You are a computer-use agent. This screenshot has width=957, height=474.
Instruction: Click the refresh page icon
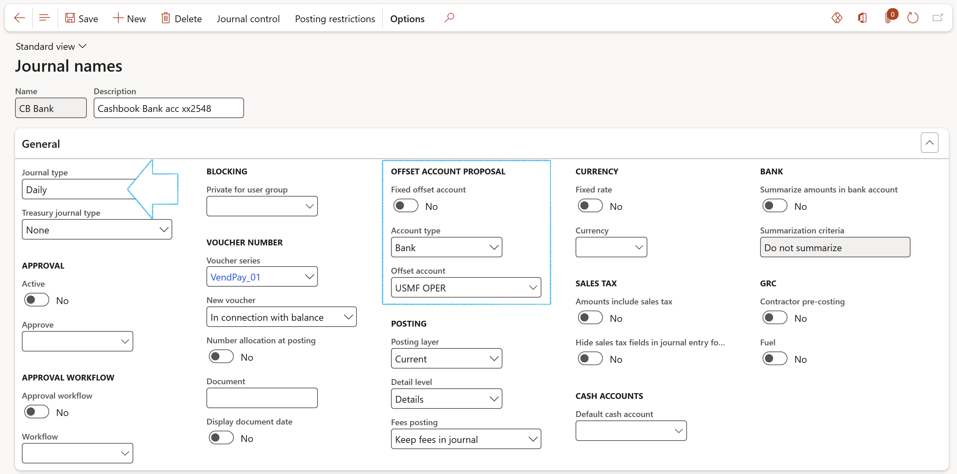[913, 18]
